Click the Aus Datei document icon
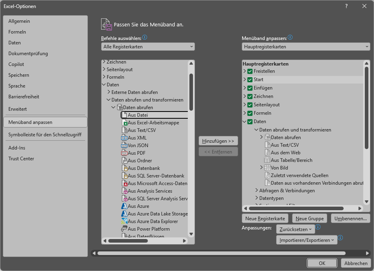 (125, 115)
